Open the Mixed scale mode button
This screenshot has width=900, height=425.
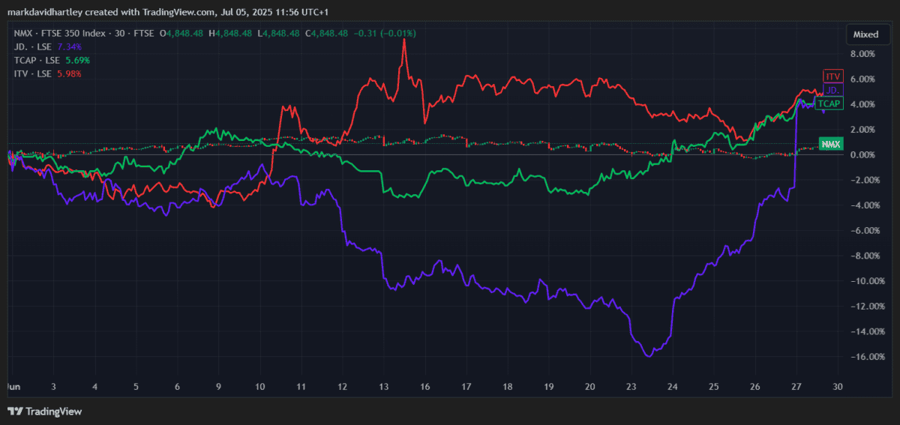tap(865, 34)
